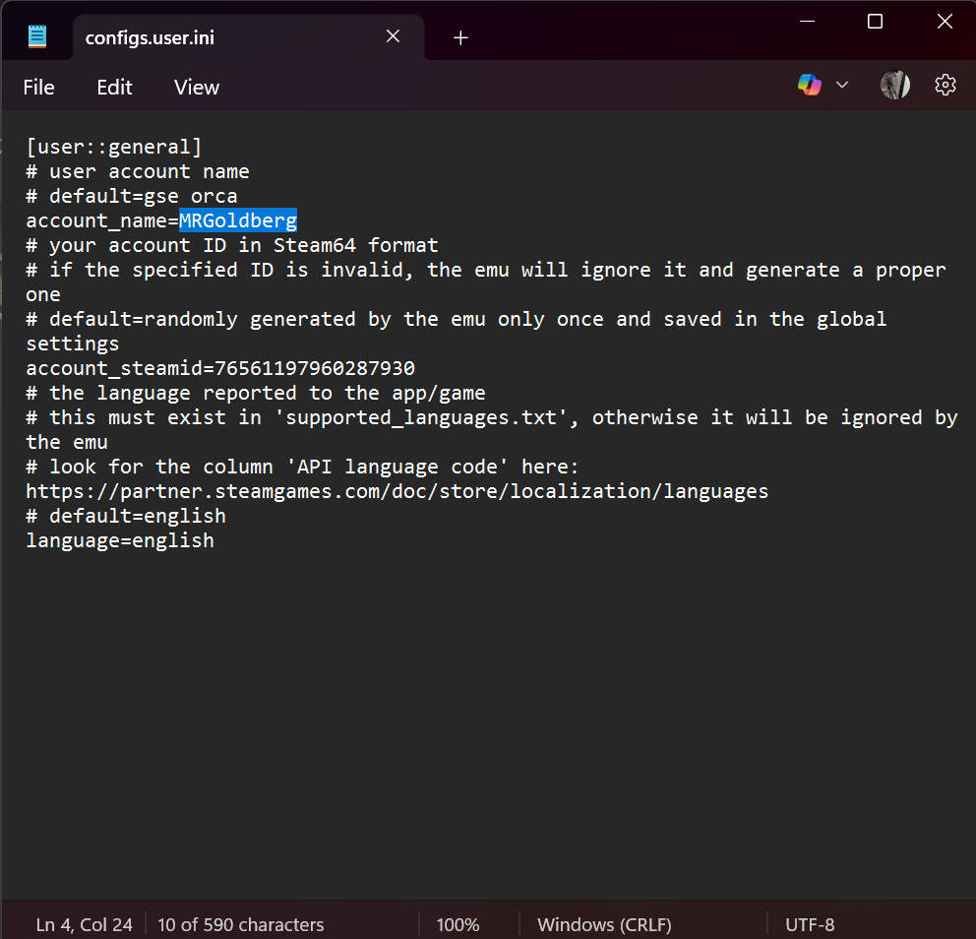Click 'supported_languages.txt' in the comment

coord(421,417)
